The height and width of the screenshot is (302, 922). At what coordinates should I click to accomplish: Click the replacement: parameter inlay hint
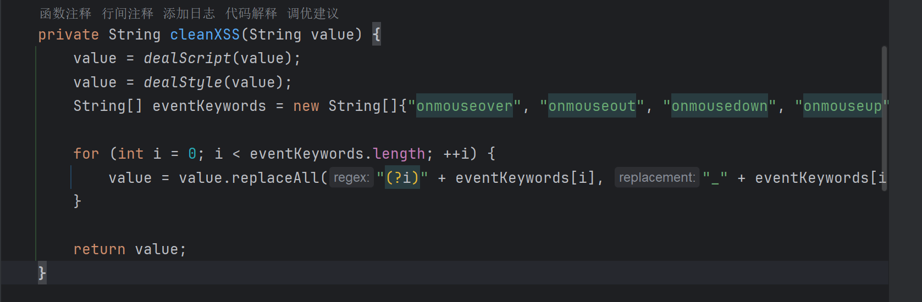(657, 177)
